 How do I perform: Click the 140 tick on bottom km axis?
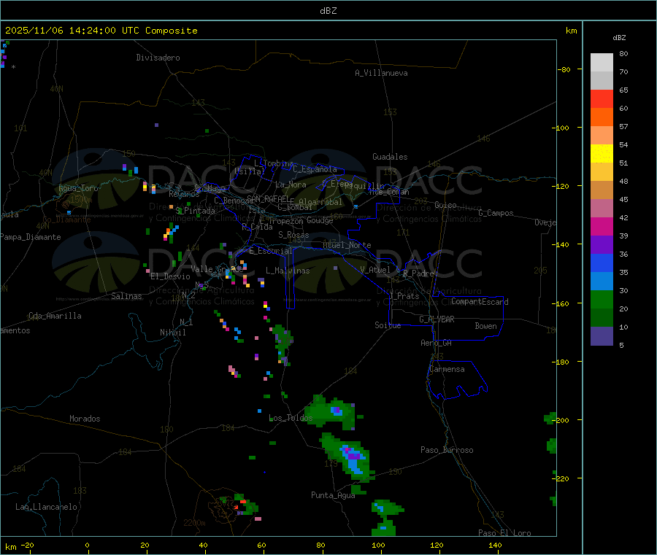click(x=495, y=545)
